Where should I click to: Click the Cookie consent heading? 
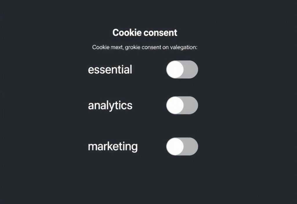point(145,32)
